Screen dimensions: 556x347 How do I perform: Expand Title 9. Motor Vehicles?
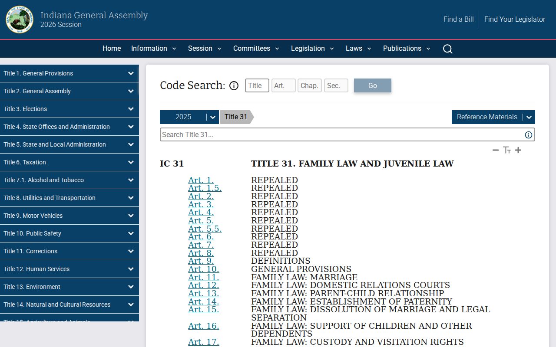pos(69,216)
